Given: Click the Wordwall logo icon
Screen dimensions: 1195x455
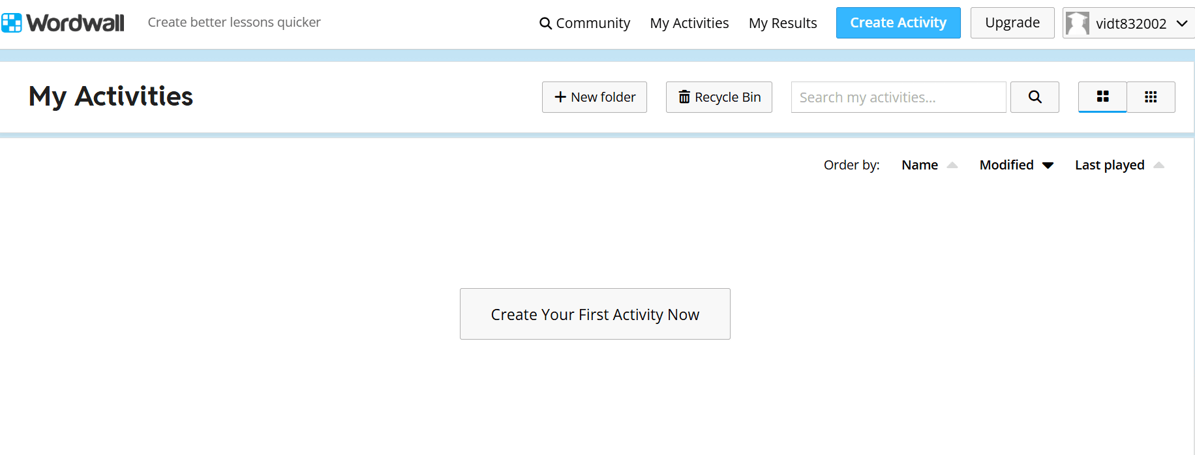Looking at the screenshot, I should tap(12, 23).
